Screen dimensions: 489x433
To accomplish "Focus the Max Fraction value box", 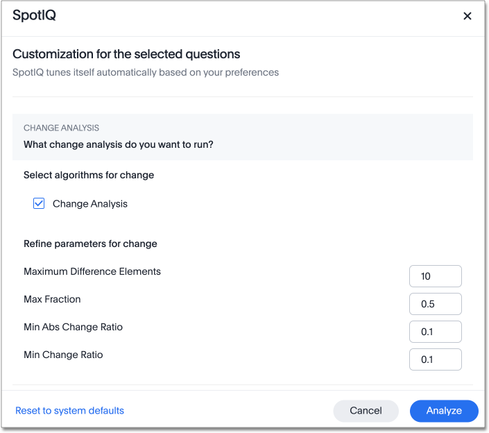I will (x=435, y=304).
